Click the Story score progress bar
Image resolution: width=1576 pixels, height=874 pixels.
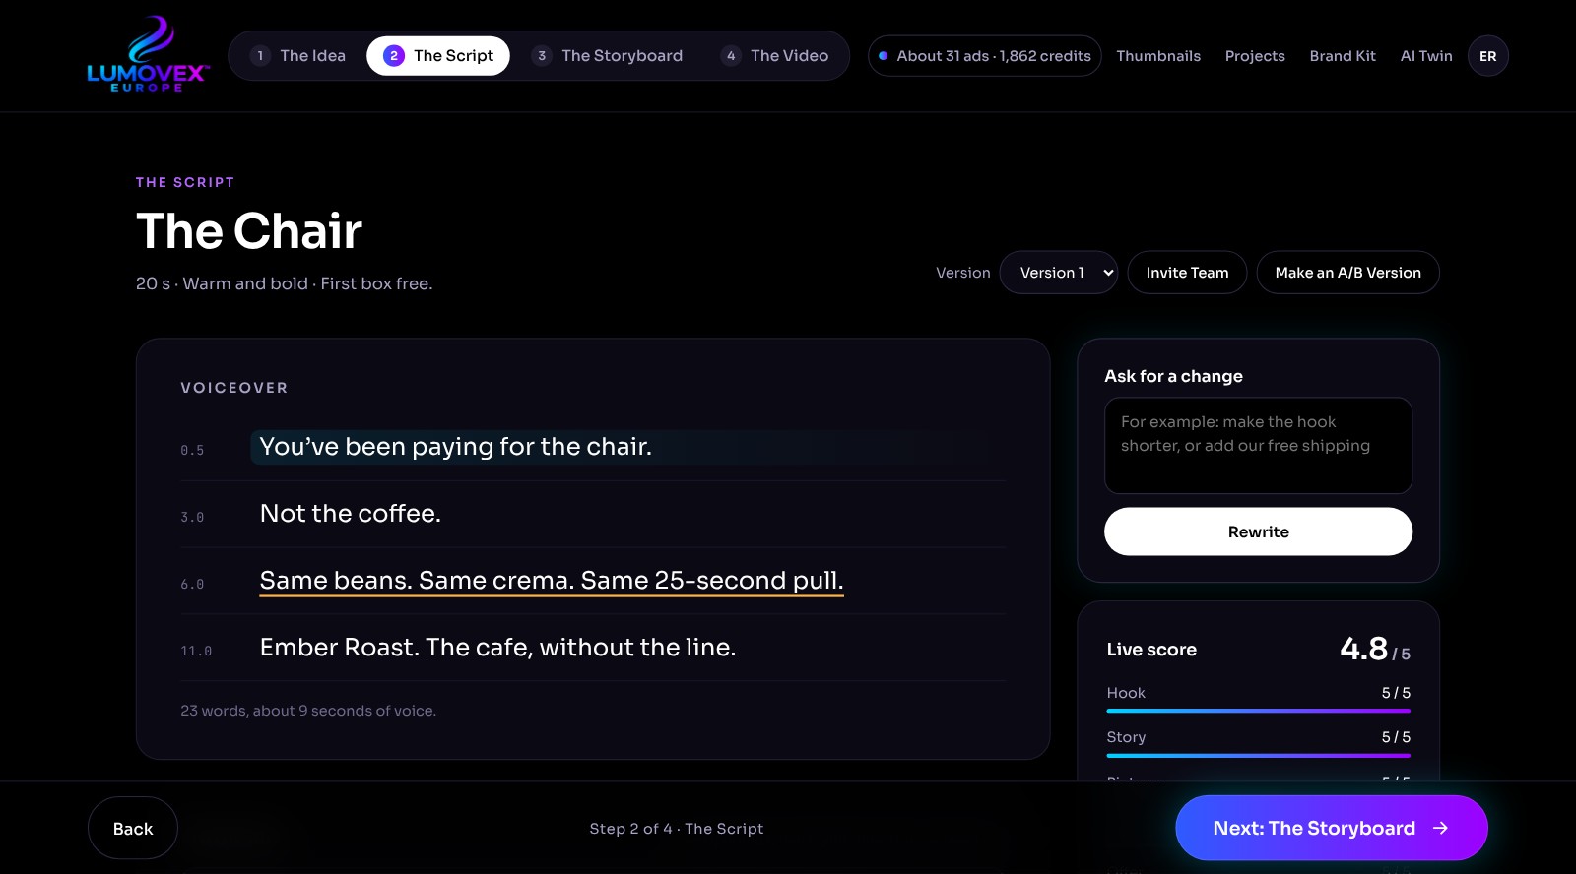click(1258, 755)
